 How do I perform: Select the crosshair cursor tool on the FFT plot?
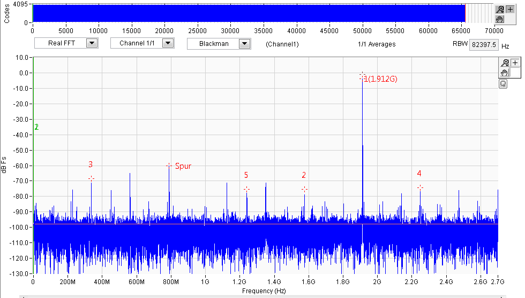(515, 62)
